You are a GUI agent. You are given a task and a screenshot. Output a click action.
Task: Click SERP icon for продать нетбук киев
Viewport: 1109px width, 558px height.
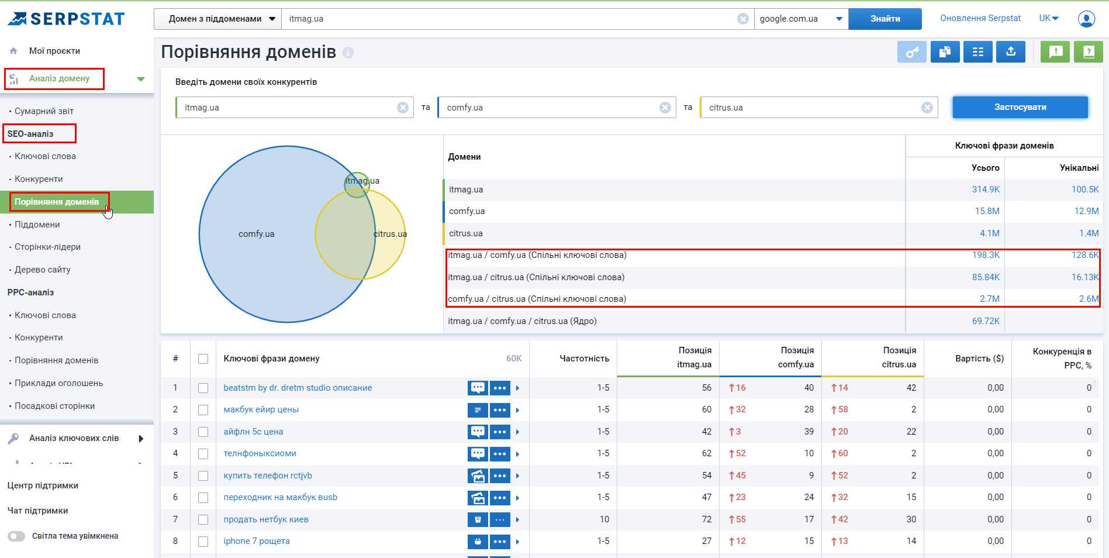(x=478, y=519)
